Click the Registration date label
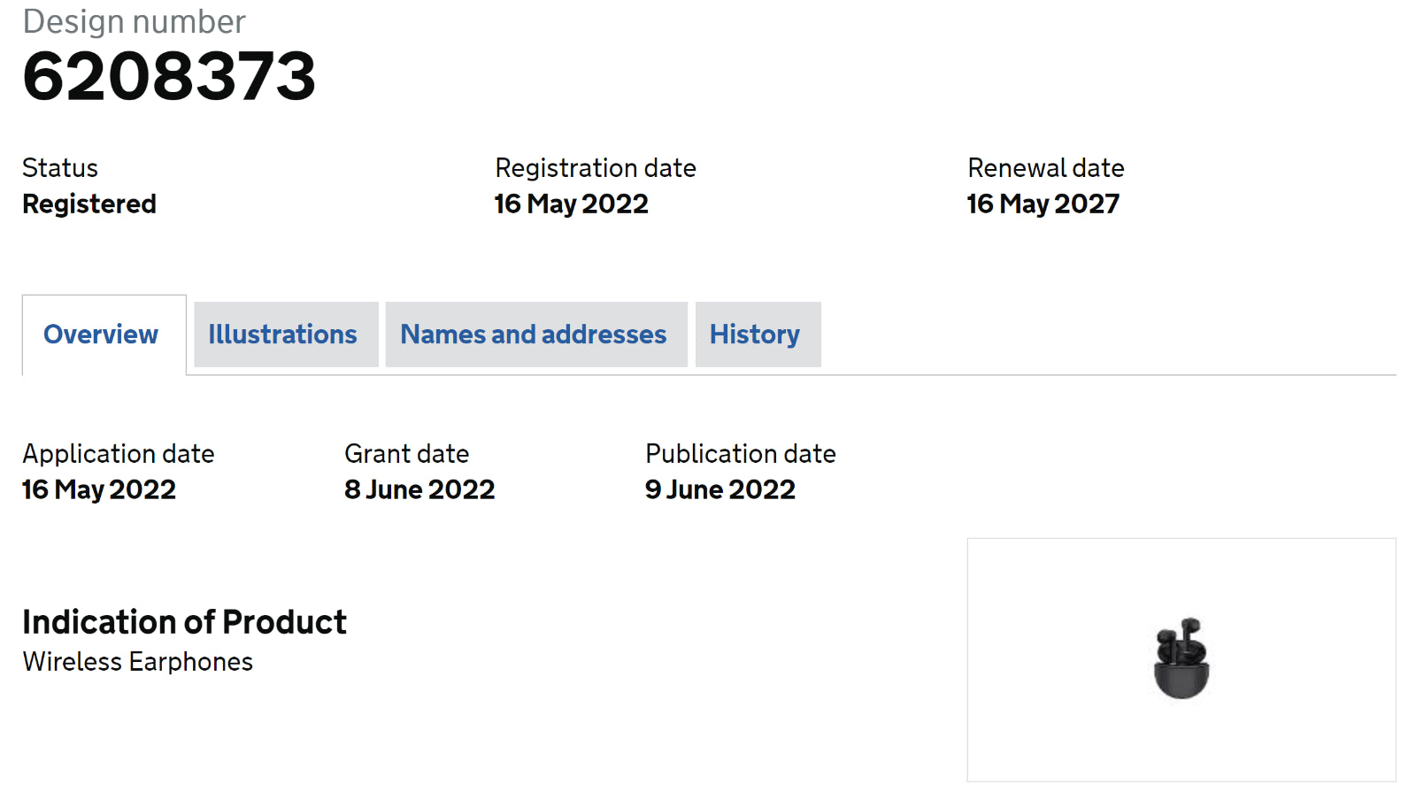Viewport: 1416px width, 800px height. [596, 168]
